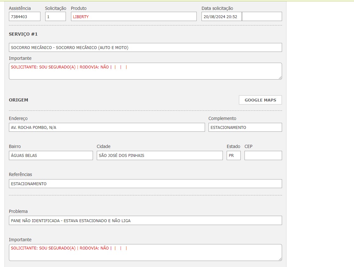The width and height of the screenshot is (354, 267).
Task: Select the Problema description field
Action: point(145,221)
